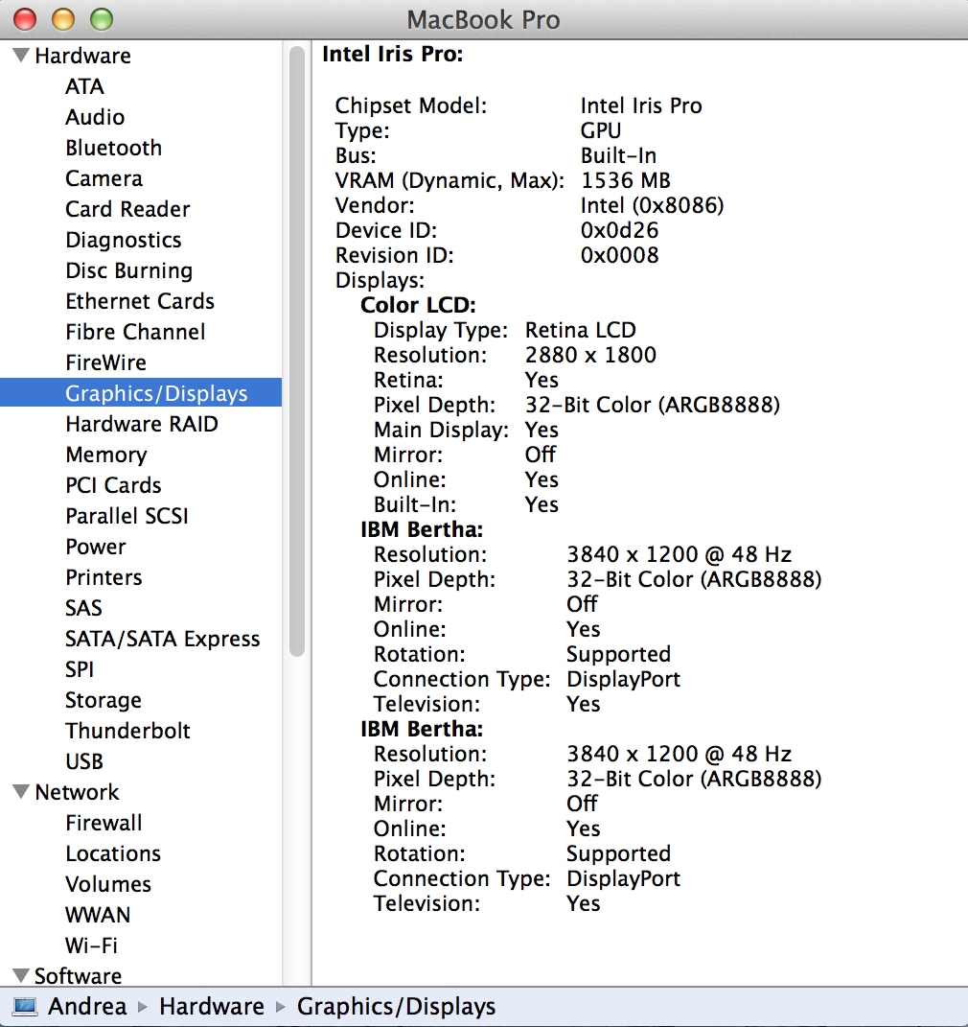Minimize the window with yellow button
This screenshot has height=1027, width=968.
click(x=63, y=19)
